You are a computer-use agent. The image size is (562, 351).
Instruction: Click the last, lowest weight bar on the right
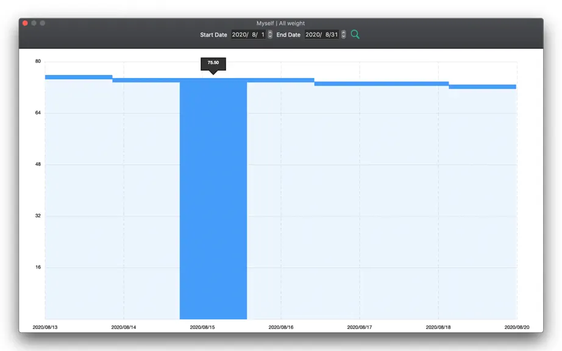482,87
